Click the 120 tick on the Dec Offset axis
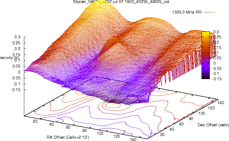The height and width of the screenshot is (141, 229). [x=211, y=108]
